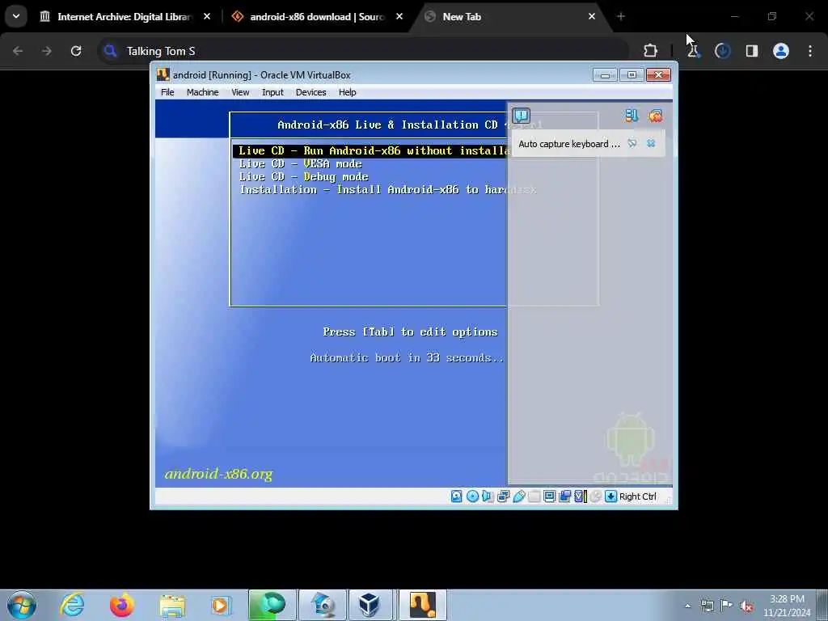Minimize the VirtualBox VM window
This screenshot has width=828, height=621.
[x=605, y=75]
